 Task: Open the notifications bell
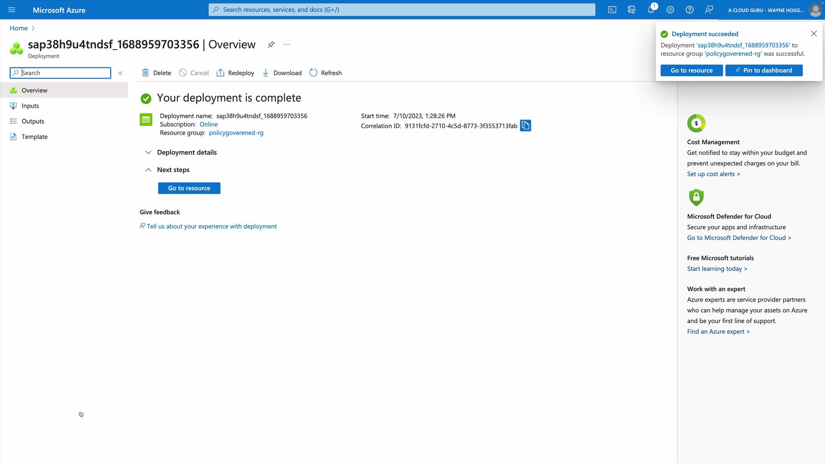tap(651, 10)
